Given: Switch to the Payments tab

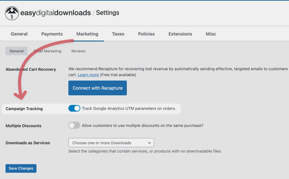Looking at the screenshot, I should 52,34.
